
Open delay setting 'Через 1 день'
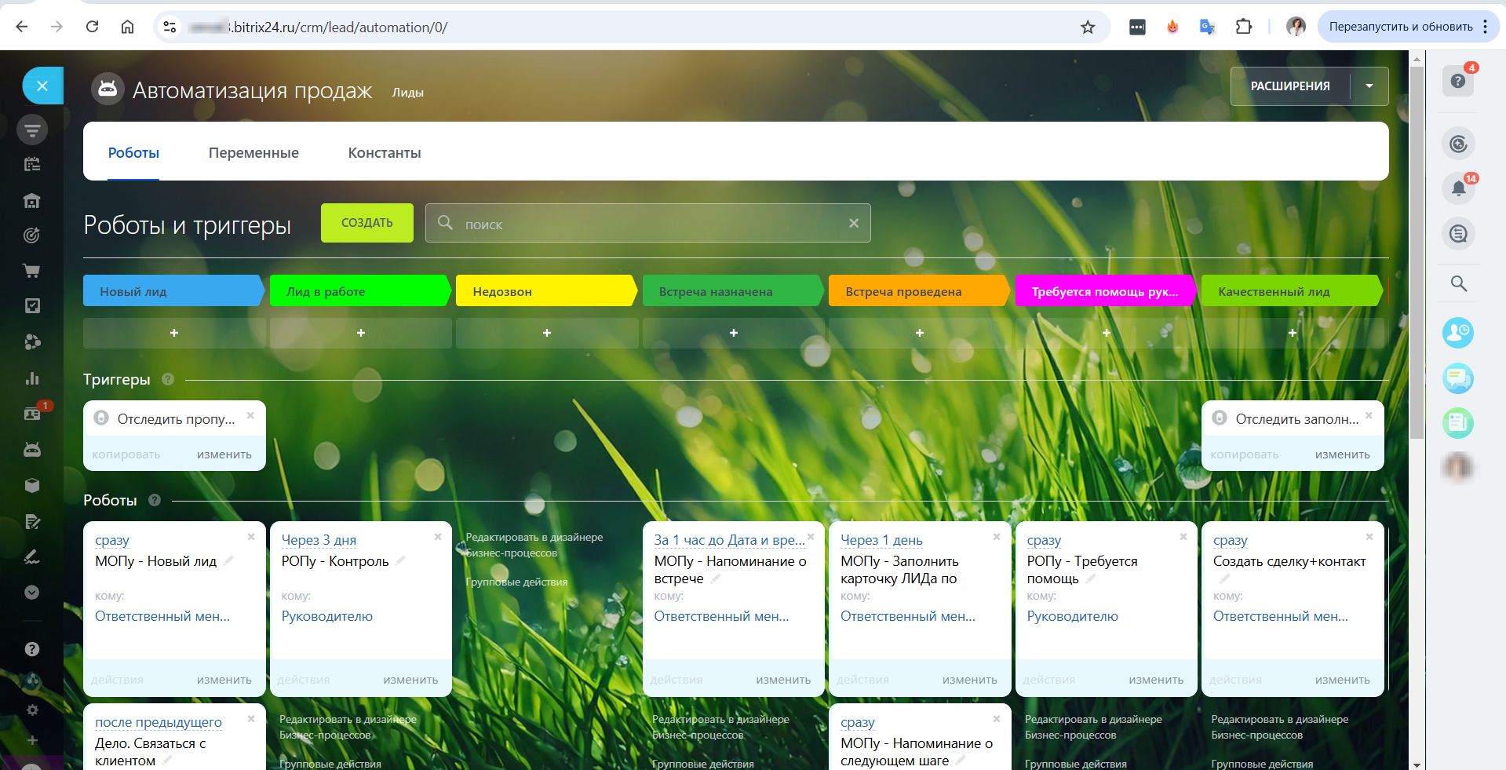[881, 540]
